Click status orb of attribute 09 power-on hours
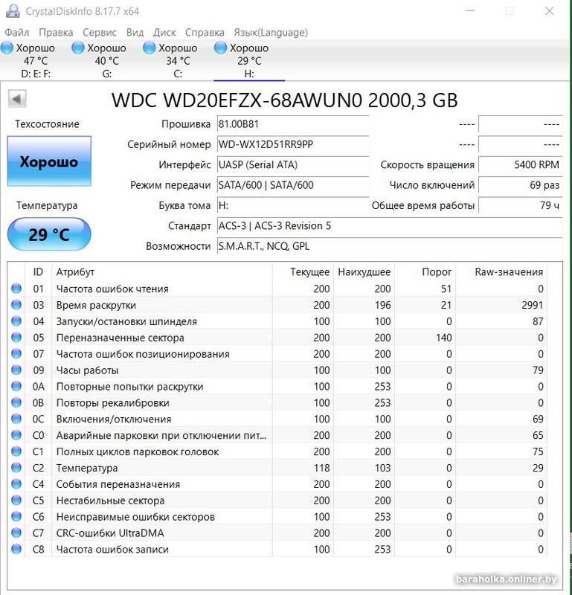The width and height of the screenshot is (572, 595). point(16,370)
